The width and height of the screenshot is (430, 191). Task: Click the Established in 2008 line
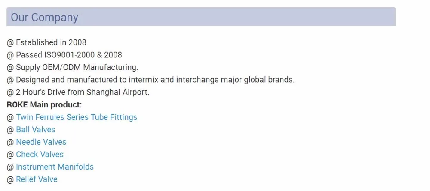(x=46, y=42)
